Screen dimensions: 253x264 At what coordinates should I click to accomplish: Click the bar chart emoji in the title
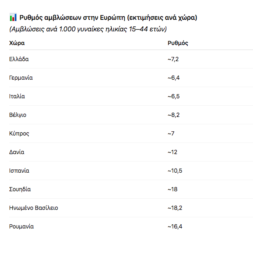click(13, 17)
